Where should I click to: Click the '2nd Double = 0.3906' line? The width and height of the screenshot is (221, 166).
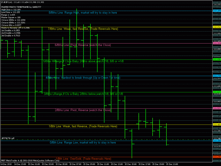click(x=11, y=33)
